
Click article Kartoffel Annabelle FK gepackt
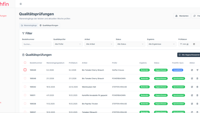pyautogui.click(x=95, y=95)
